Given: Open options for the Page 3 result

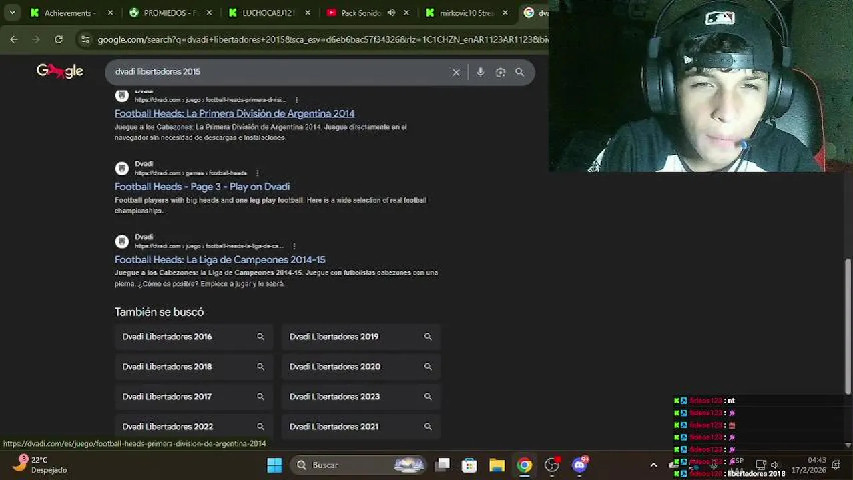Looking at the screenshot, I should pos(257,173).
